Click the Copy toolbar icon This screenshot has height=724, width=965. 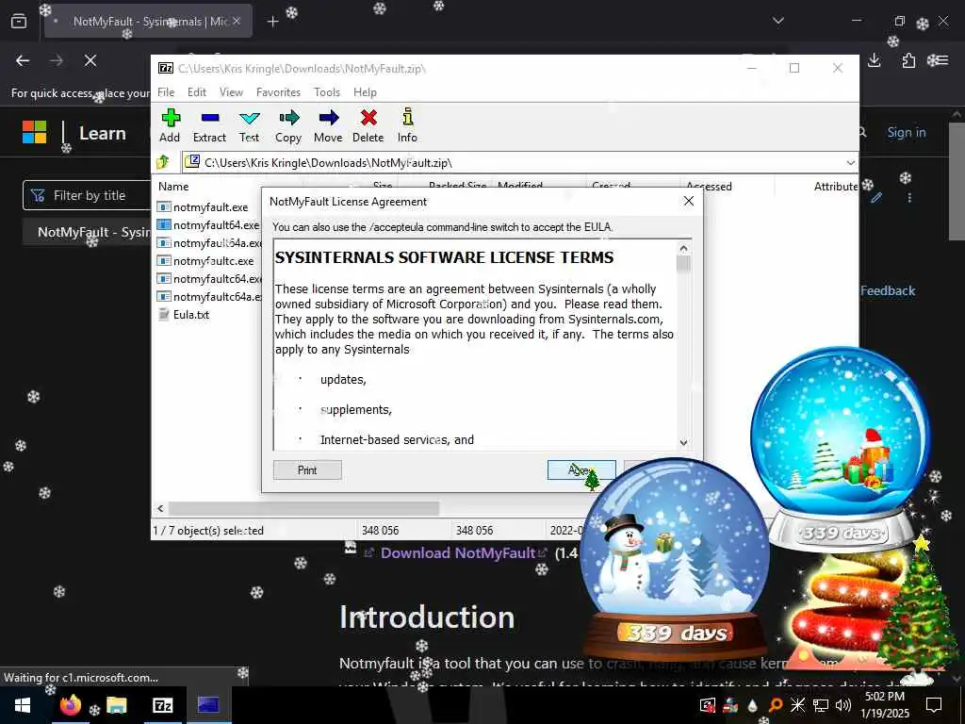[x=288, y=125]
